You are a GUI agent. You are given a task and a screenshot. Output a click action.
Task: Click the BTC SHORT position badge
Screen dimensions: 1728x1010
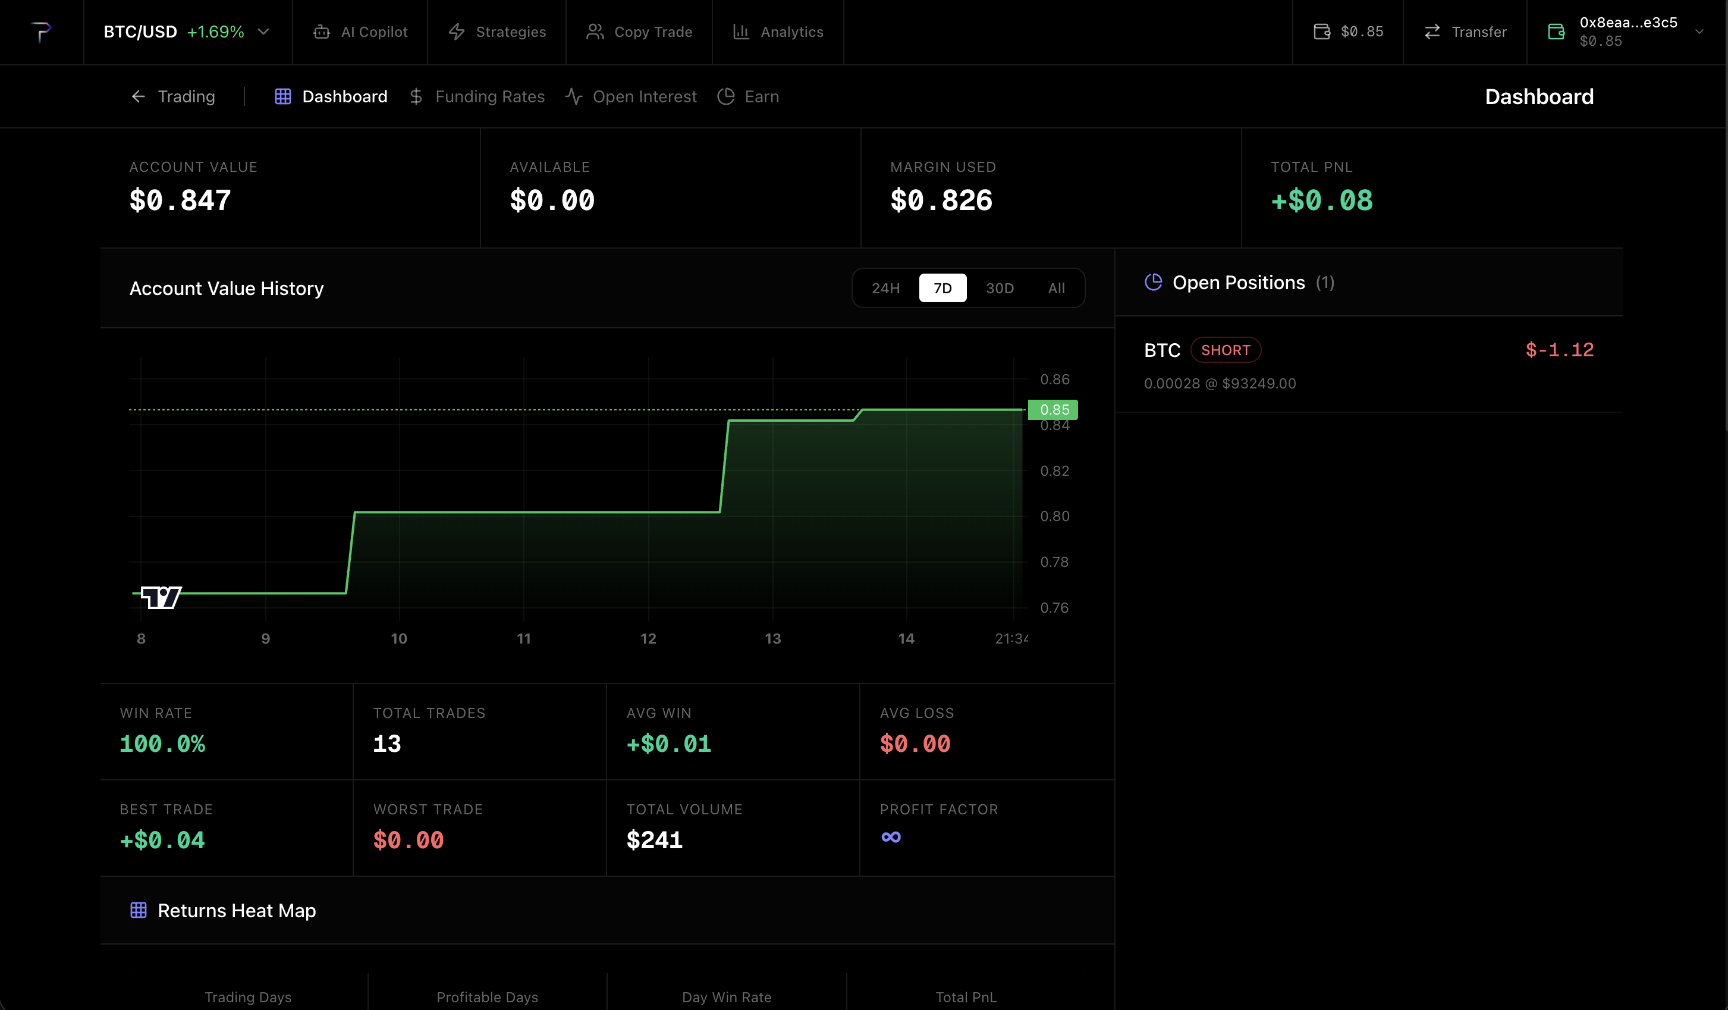tap(1226, 350)
